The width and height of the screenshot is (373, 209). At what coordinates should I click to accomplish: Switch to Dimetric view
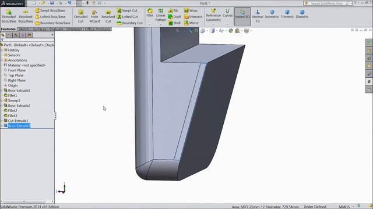click(x=302, y=14)
